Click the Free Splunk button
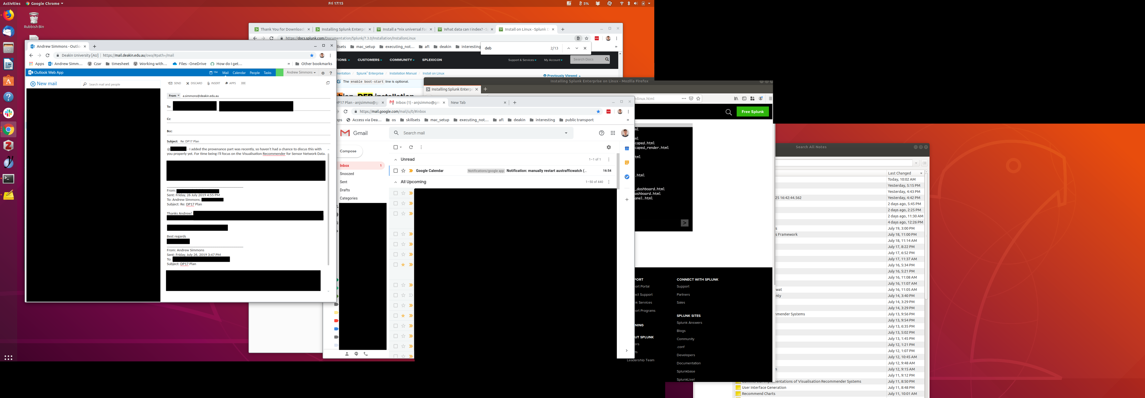This screenshot has width=1145, height=398. point(752,112)
